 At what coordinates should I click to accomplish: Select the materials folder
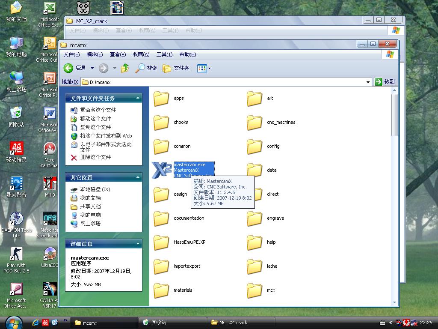(x=173, y=290)
